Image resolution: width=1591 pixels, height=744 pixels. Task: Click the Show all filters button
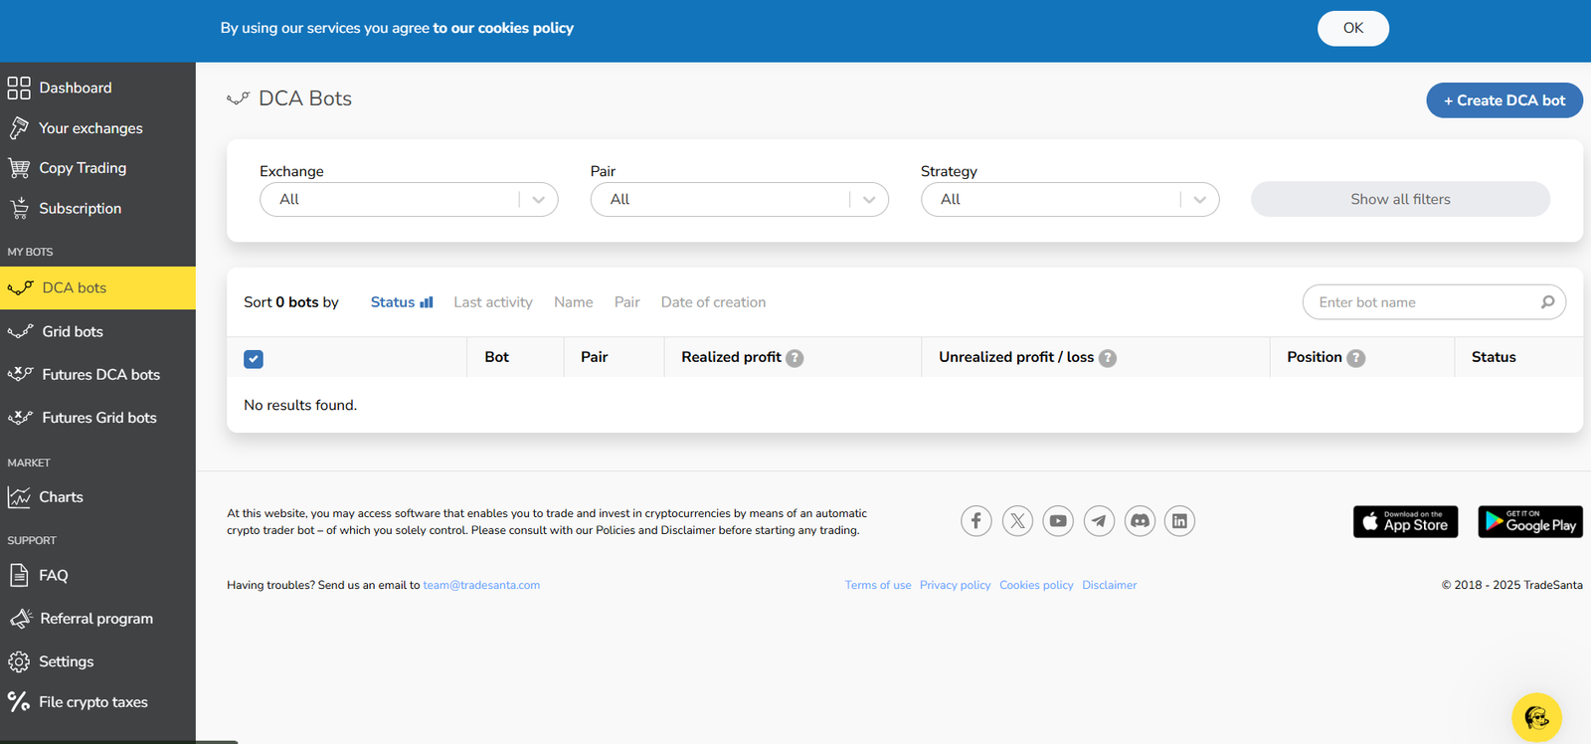tap(1400, 199)
